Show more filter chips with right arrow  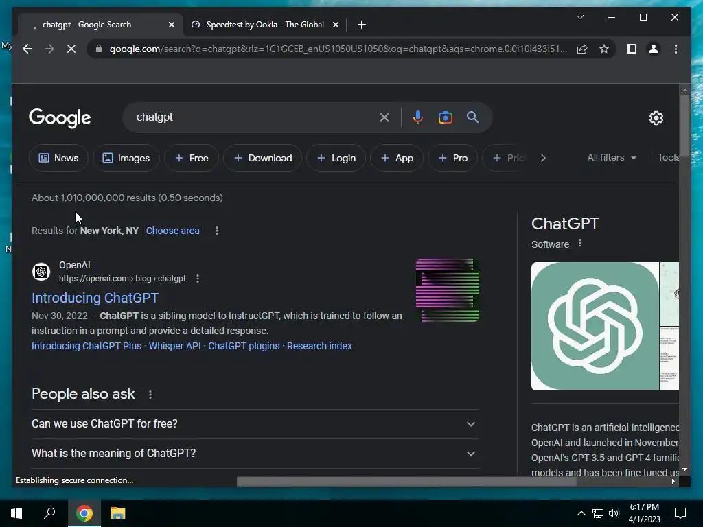[x=543, y=158]
